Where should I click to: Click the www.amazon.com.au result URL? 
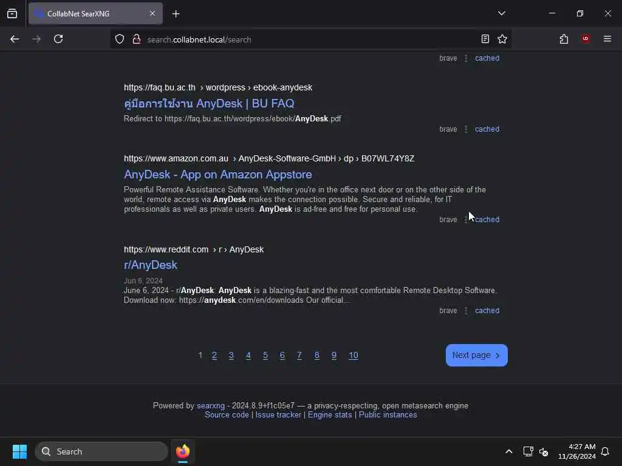[x=269, y=158]
